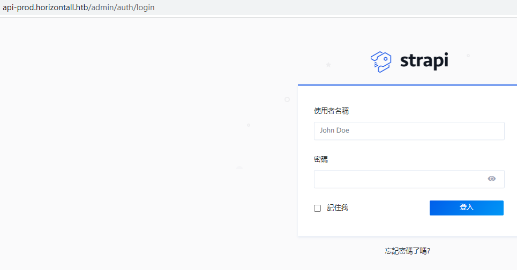Click the 密碼 field label
The width and height of the screenshot is (517, 270).
pyautogui.click(x=321, y=159)
